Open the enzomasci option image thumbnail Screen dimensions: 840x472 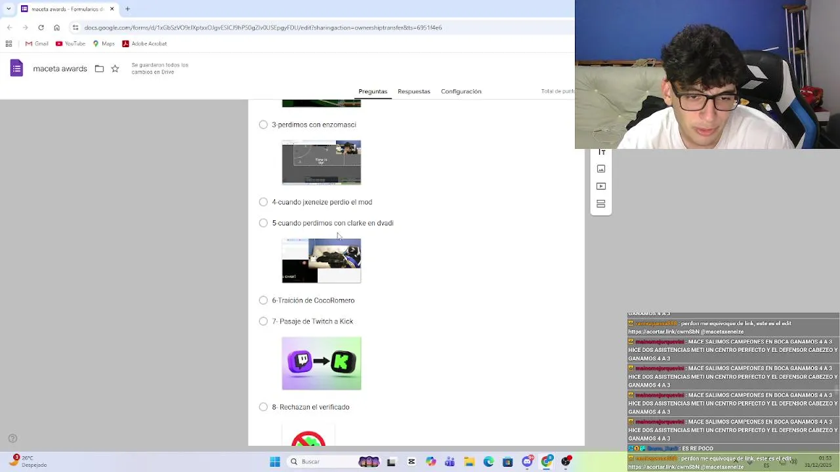tap(322, 163)
